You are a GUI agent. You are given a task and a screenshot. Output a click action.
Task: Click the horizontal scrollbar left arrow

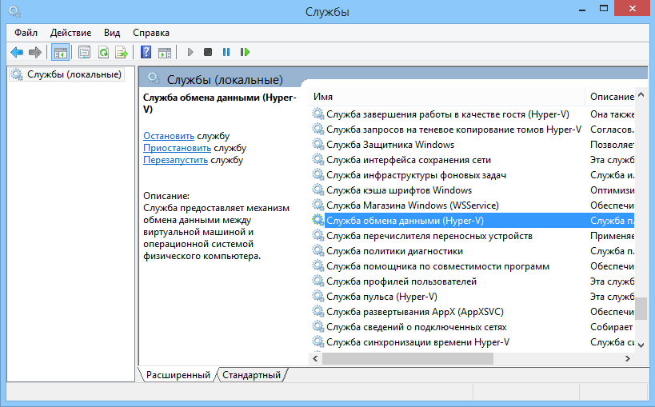coord(318,358)
